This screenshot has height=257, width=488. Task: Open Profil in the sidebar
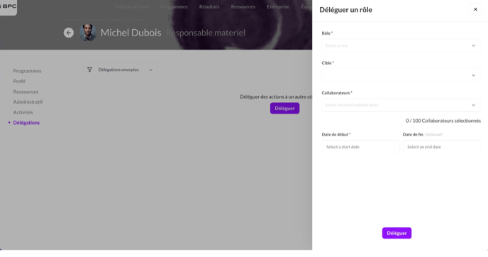19,82
